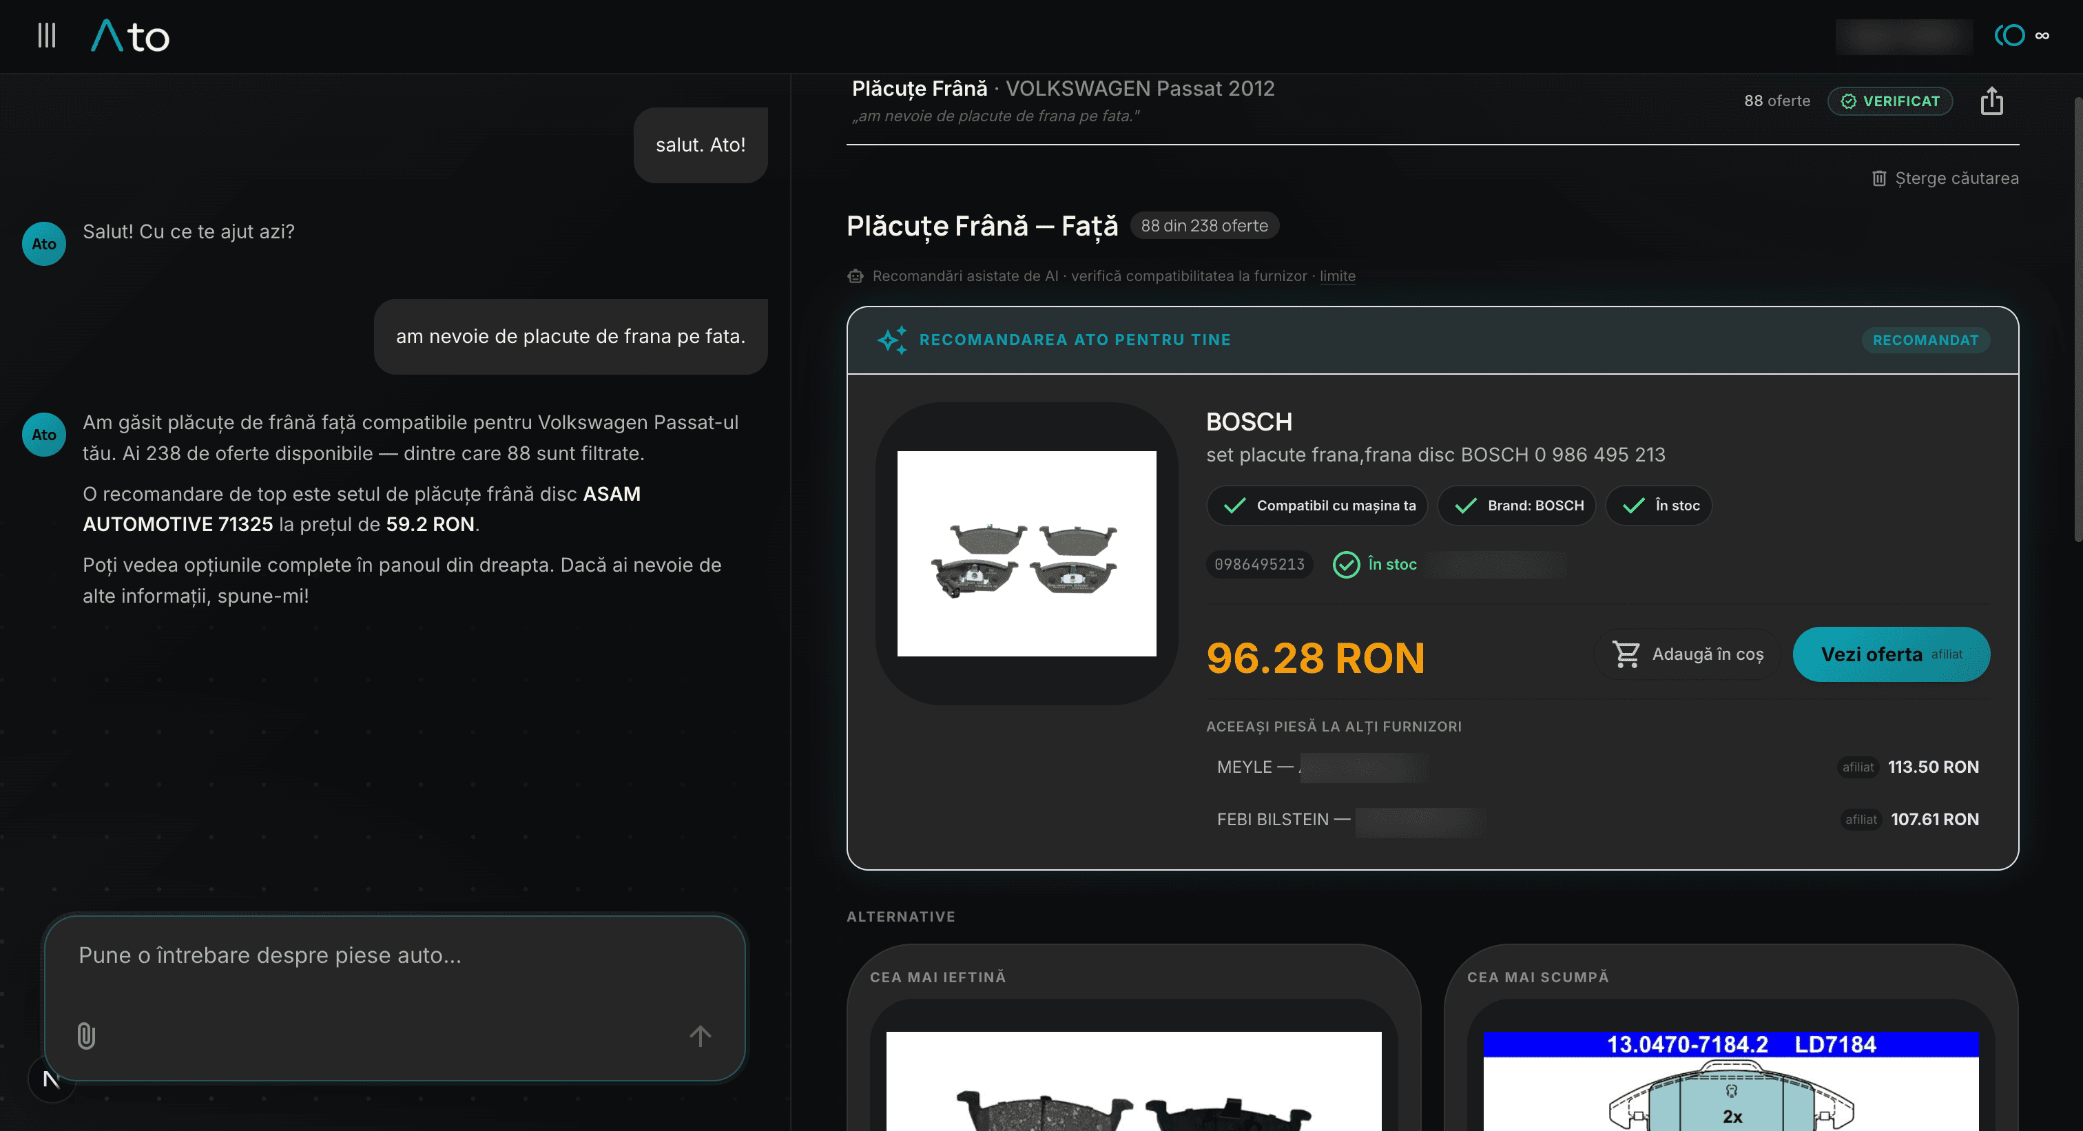2083x1131 pixels.
Task: Click the Ato avatar beside the greeting
Action: [x=43, y=243]
